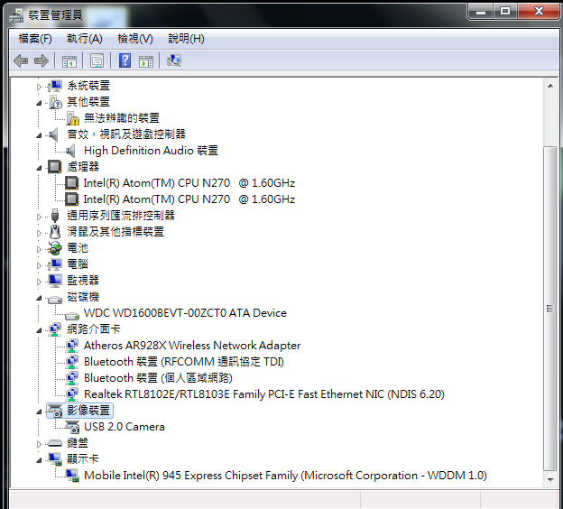
Task: Expand the 系統裝置 node
Action: 39,87
